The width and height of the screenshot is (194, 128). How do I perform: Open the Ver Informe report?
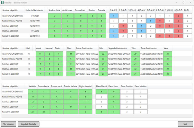9,124
